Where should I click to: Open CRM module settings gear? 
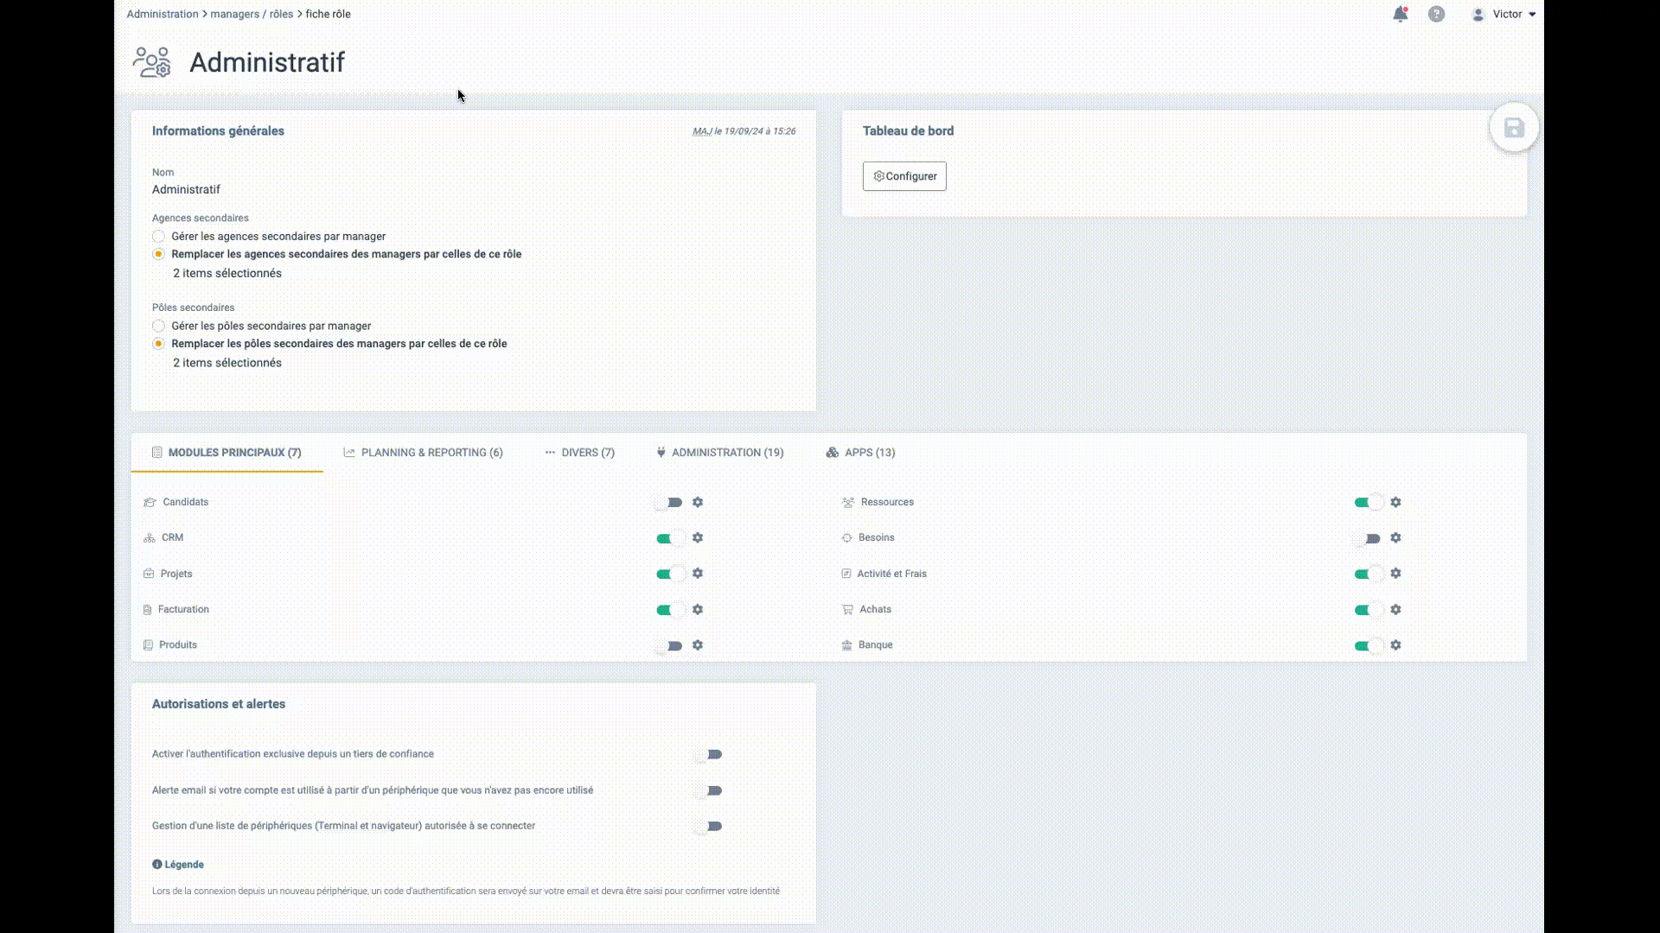click(698, 537)
